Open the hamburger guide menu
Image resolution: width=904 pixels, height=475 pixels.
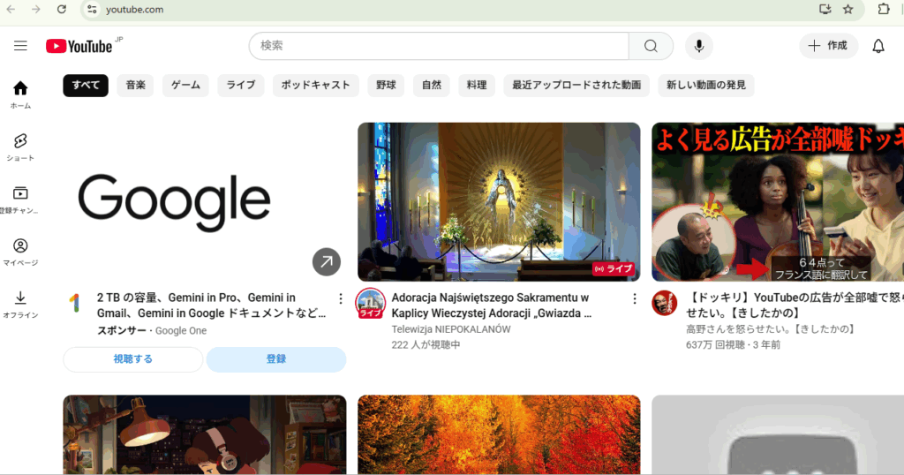pos(20,46)
